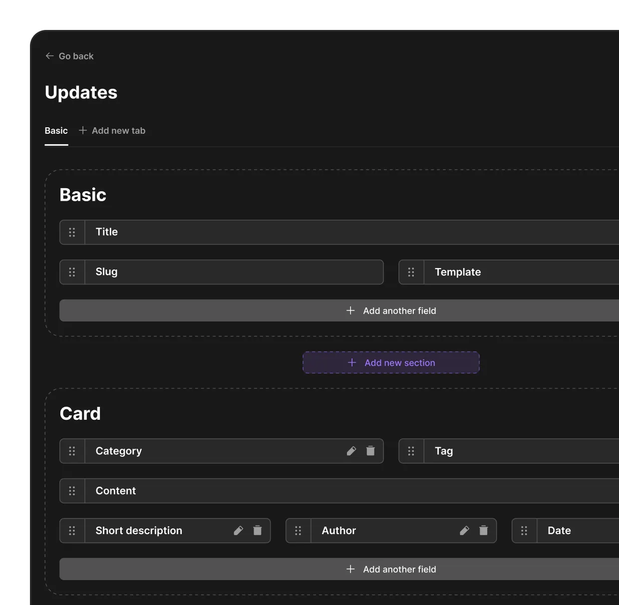Screen dimensions: 619x605
Task: Edit the Short description field pencil icon
Action: click(239, 530)
